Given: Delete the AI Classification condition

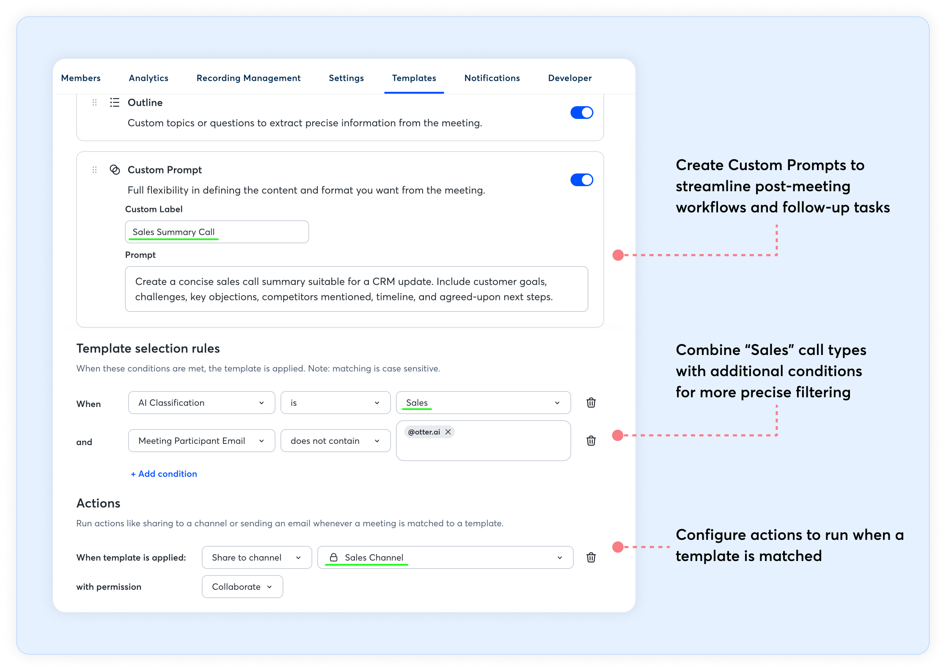Looking at the screenshot, I should point(591,403).
